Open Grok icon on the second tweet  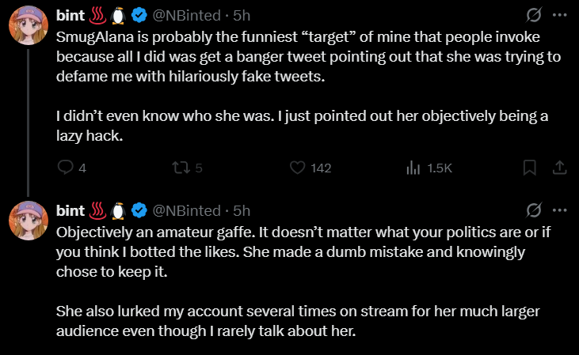click(x=535, y=210)
